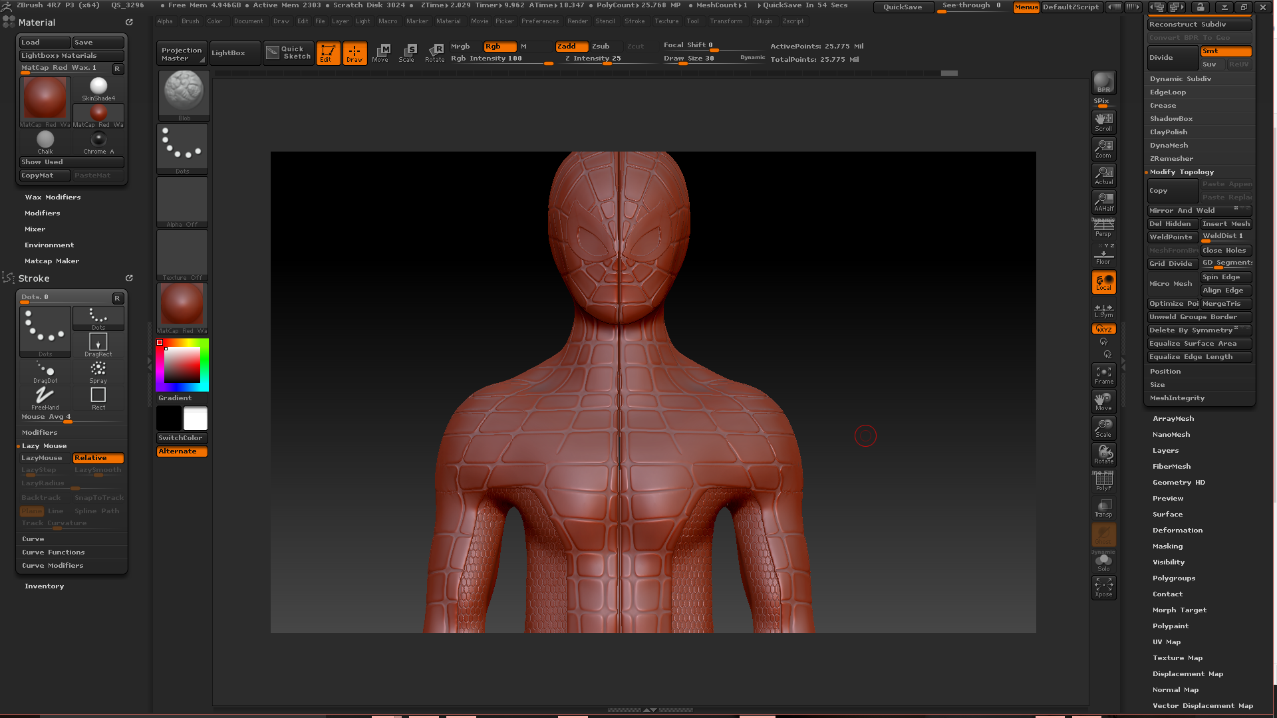The height and width of the screenshot is (718, 1277).
Task: Open the Render menu
Action: click(577, 21)
